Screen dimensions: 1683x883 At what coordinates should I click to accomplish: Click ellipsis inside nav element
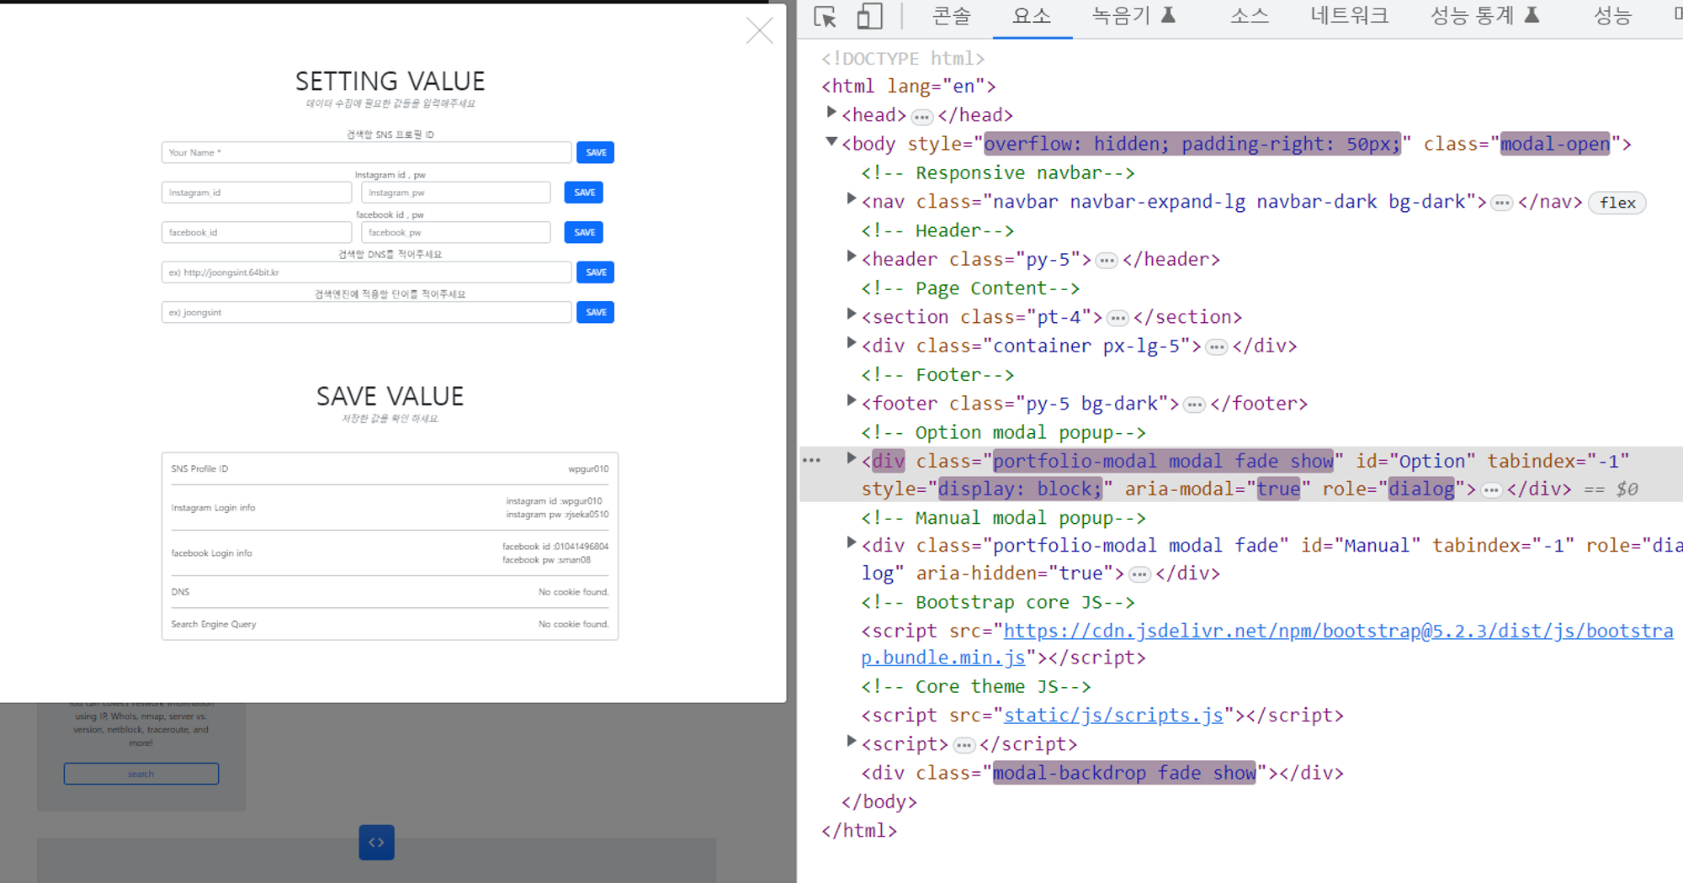click(1502, 204)
